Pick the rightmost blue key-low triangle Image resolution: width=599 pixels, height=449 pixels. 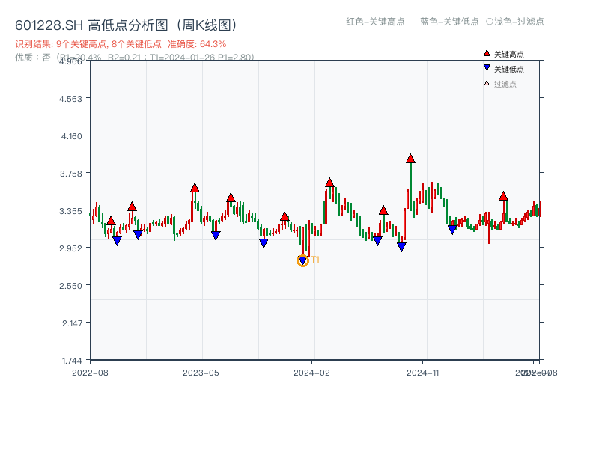(x=452, y=230)
